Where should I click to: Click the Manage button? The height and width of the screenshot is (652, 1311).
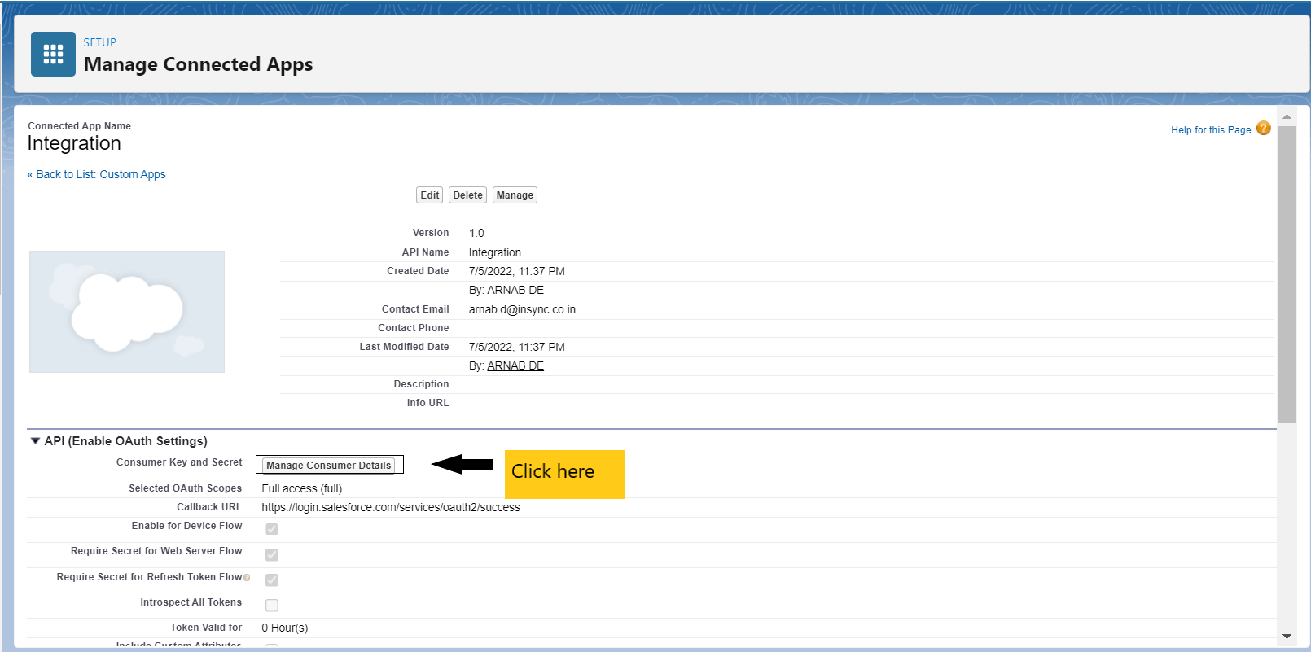click(515, 195)
